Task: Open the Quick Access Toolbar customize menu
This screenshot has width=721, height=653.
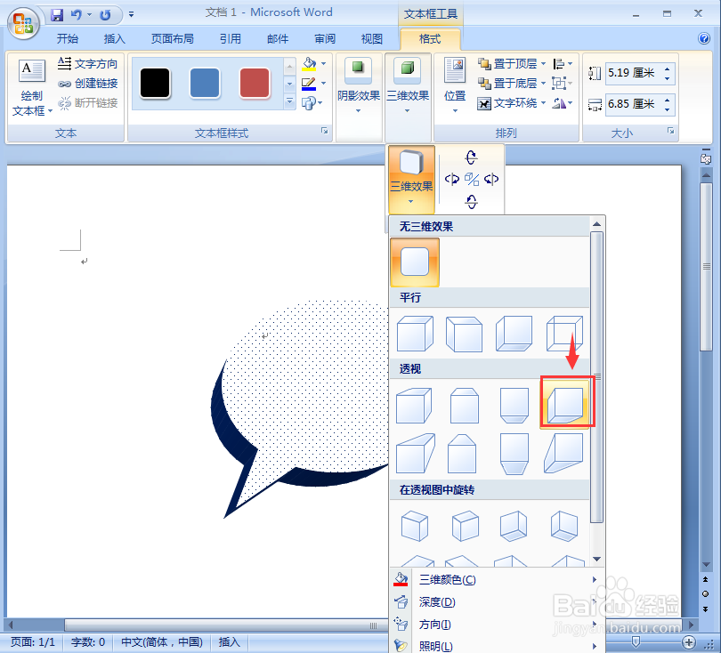Action: tap(132, 15)
